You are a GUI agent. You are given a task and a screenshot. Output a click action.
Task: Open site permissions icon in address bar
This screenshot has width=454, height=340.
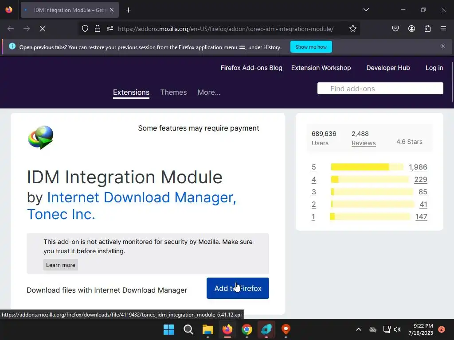tap(110, 29)
